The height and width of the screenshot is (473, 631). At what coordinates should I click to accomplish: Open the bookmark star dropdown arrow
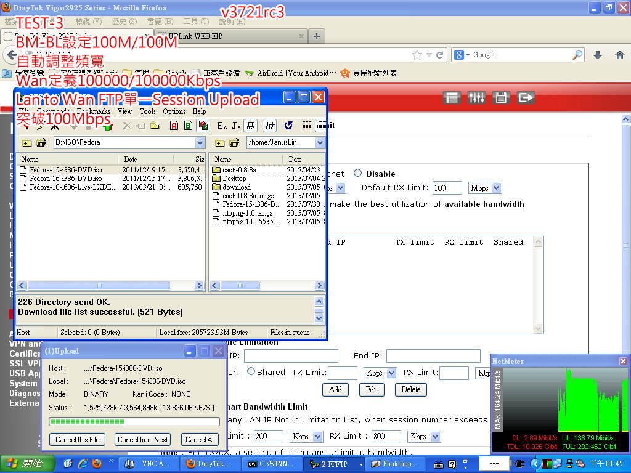[x=429, y=55]
